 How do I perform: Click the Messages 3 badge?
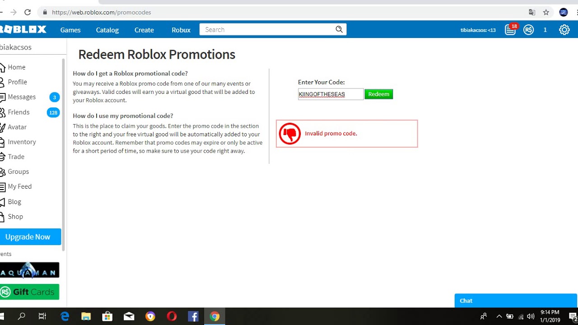coord(54,97)
